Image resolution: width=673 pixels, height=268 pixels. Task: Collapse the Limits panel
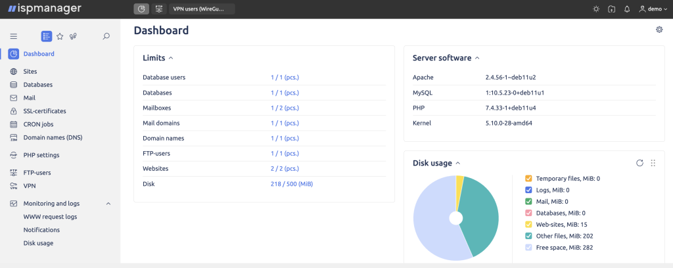pyautogui.click(x=171, y=58)
